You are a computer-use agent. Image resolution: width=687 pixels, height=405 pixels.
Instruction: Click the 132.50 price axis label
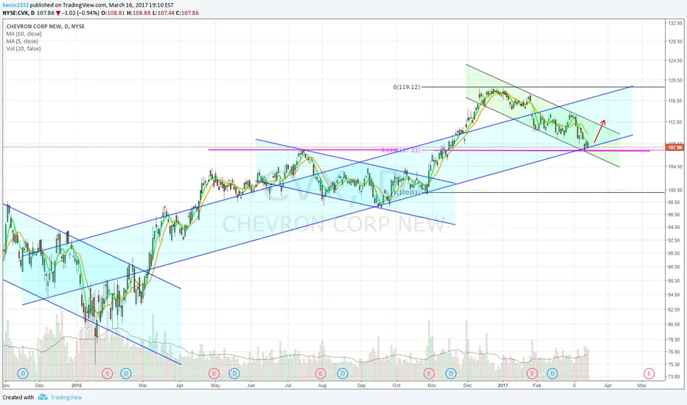(675, 23)
